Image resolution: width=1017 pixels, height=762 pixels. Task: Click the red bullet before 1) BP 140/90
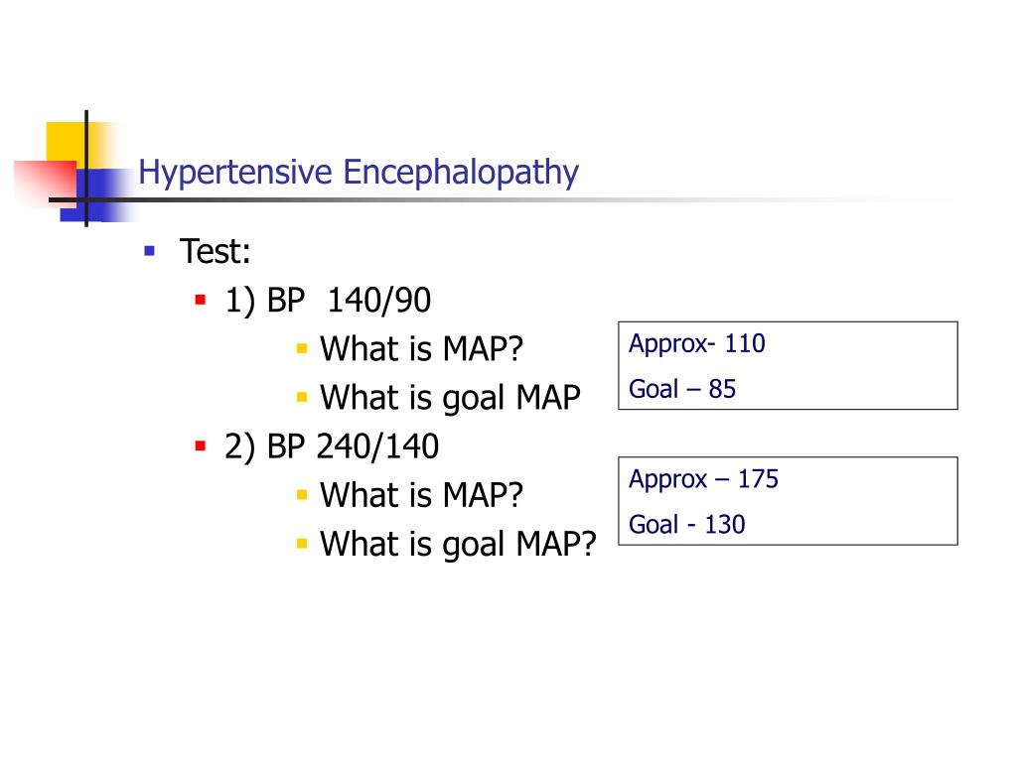[x=201, y=300]
